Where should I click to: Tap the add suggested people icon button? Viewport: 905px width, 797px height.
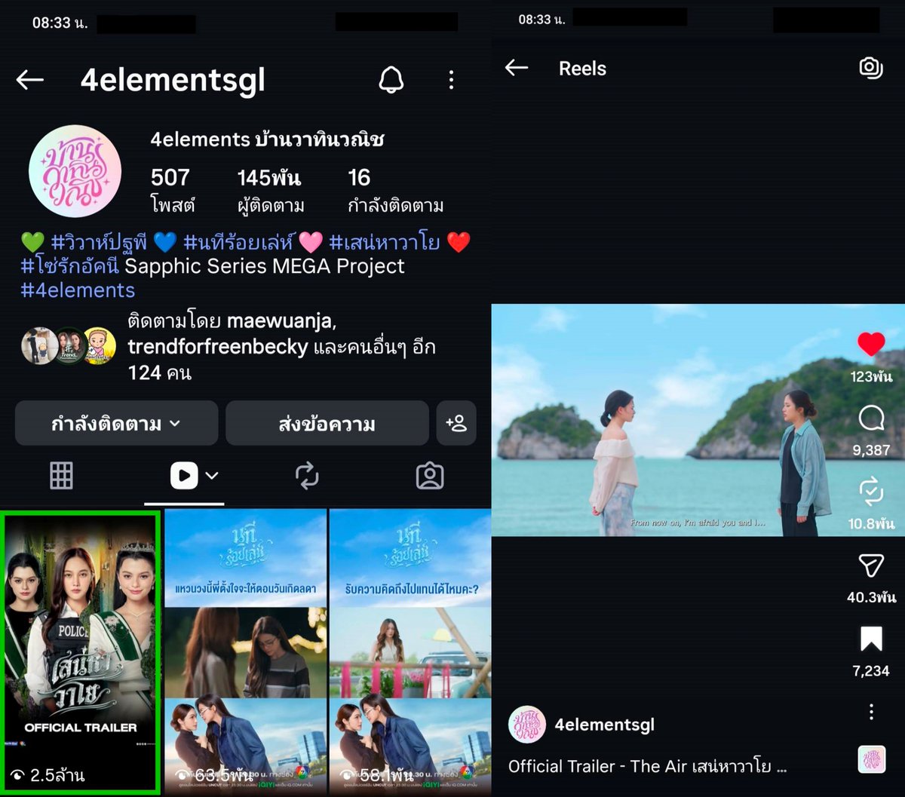point(456,424)
